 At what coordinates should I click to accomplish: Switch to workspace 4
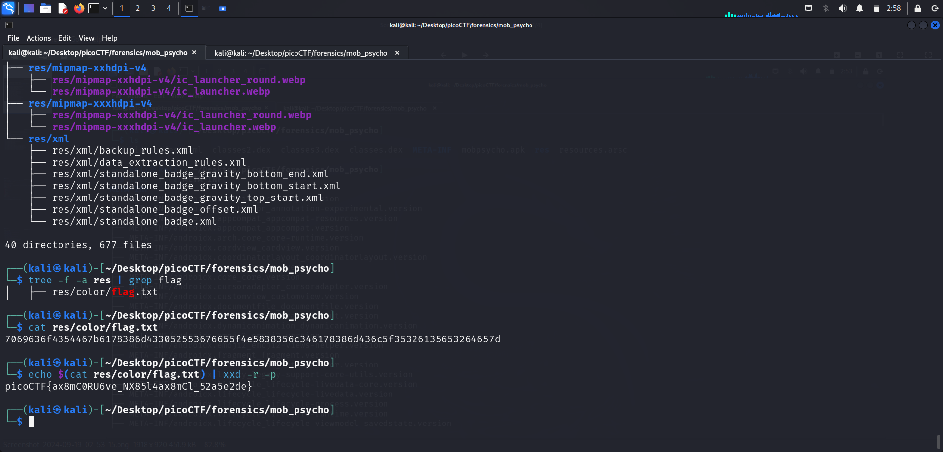[x=169, y=8]
